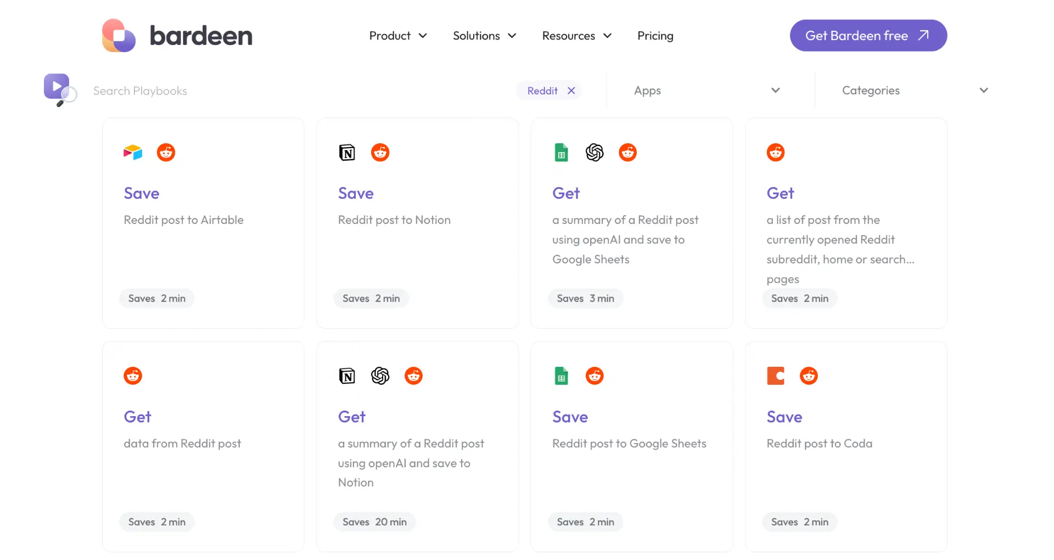The height and width of the screenshot is (560, 1054).
Task: Click Reddit icon on Save to Google Sheets card
Action: (595, 376)
